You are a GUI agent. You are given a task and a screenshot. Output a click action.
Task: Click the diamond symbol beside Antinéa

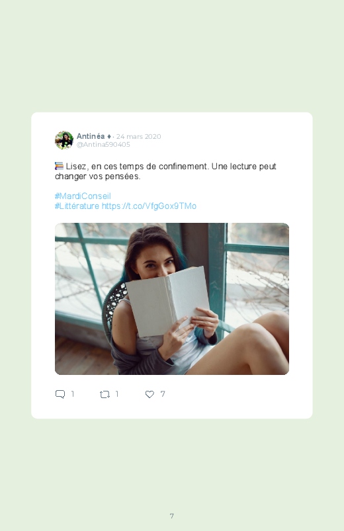tap(108, 136)
